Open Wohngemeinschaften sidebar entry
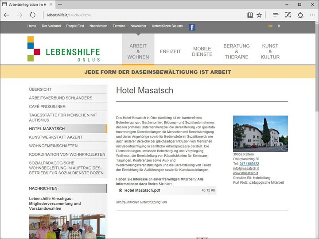The width and height of the screenshot is (319, 239). click(68, 146)
